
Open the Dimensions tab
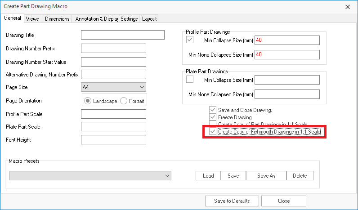(58, 19)
